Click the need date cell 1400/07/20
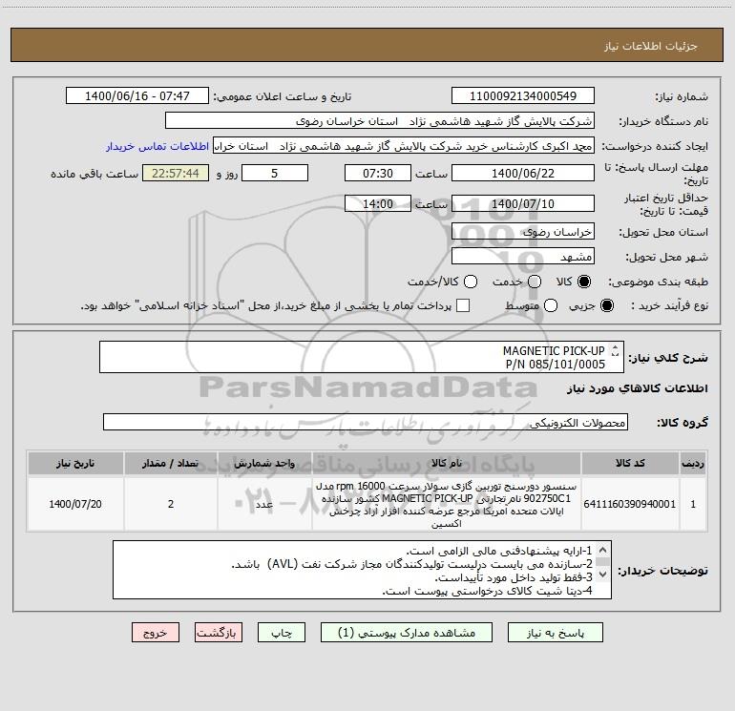This screenshot has height=711, width=735. tap(75, 504)
